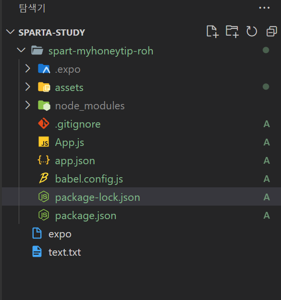Collapse the spart-myhoneytip-roh folder
The height and width of the screenshot is (300, 281).
[x=21, y=50]
